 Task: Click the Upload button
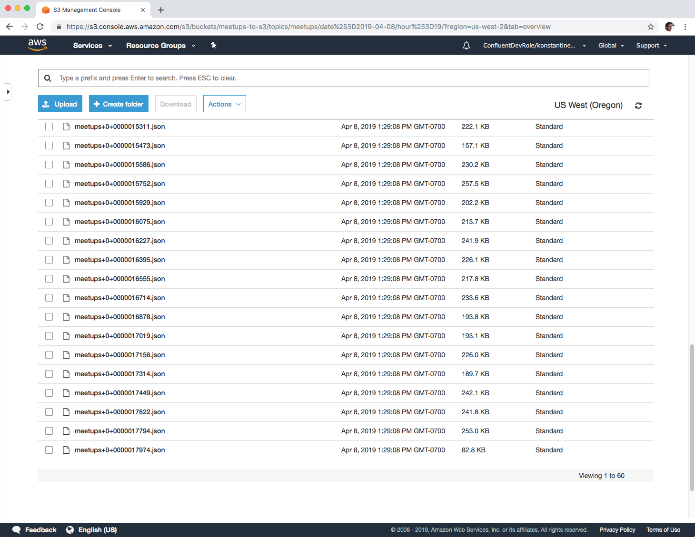click(60, 104)
